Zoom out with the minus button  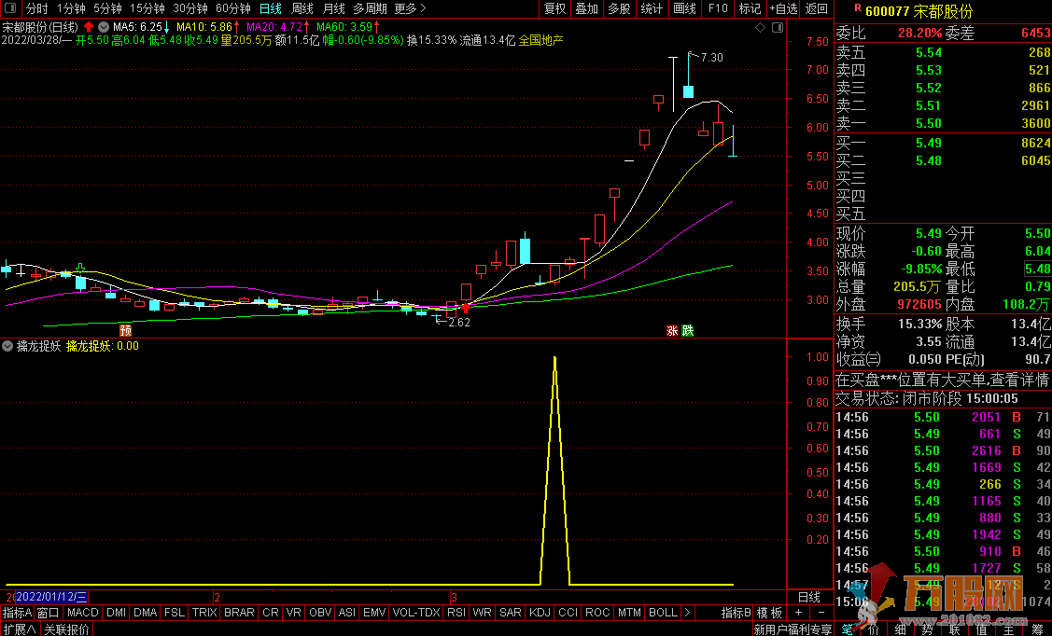tap(821, 613)
